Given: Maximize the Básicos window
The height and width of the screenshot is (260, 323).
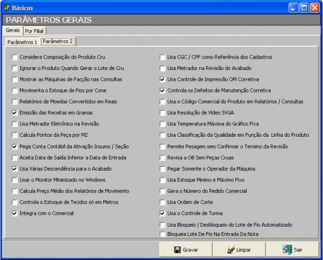Looking at the screenshot, I should click(305, 8).
